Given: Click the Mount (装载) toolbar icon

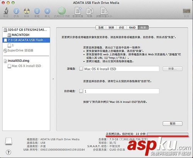Looking at the screenshot, I should pyautogui.click(x=37, y=11).
